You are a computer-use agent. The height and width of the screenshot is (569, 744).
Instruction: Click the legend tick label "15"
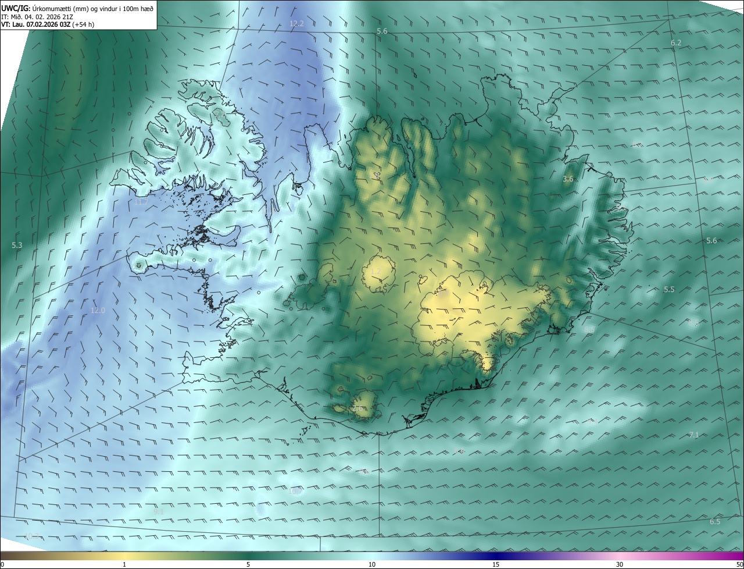pyautogui.click(x=496, y=564)
